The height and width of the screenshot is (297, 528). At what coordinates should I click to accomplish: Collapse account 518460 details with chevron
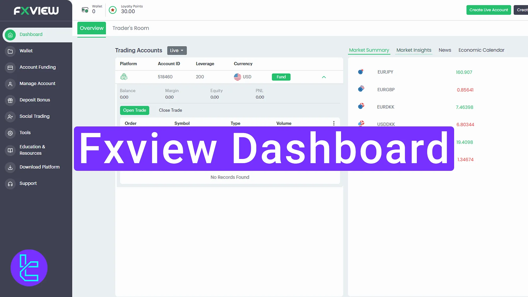tap(324, 77)
